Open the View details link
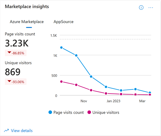161x136 pixels. point(22,131)
